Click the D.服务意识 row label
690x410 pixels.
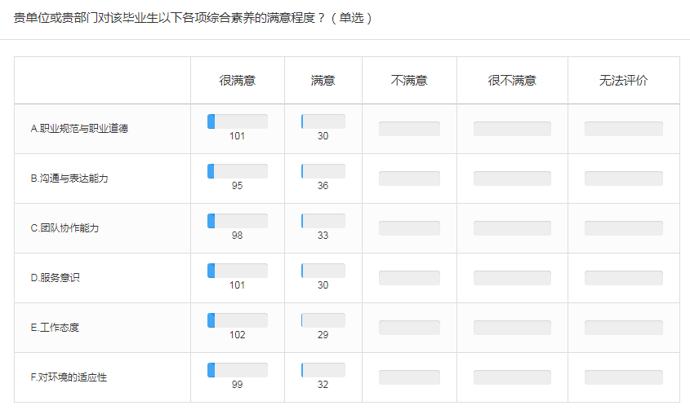point(56,278)
